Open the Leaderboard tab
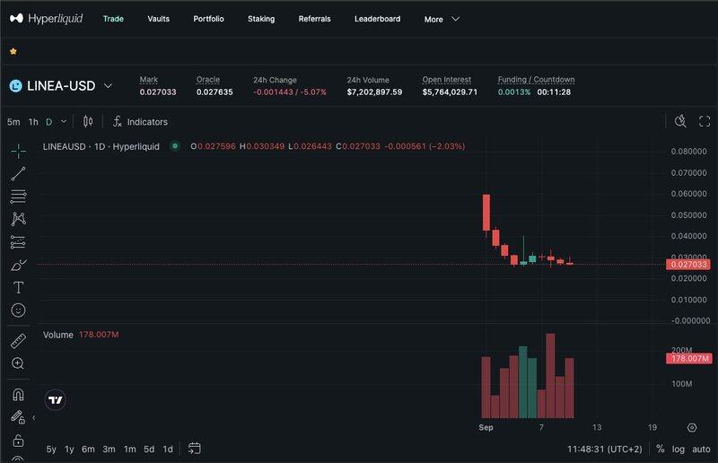718x463 pixels. coord(377,19)
